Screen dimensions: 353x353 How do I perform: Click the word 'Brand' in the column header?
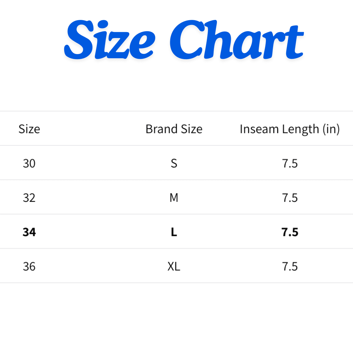162,129
